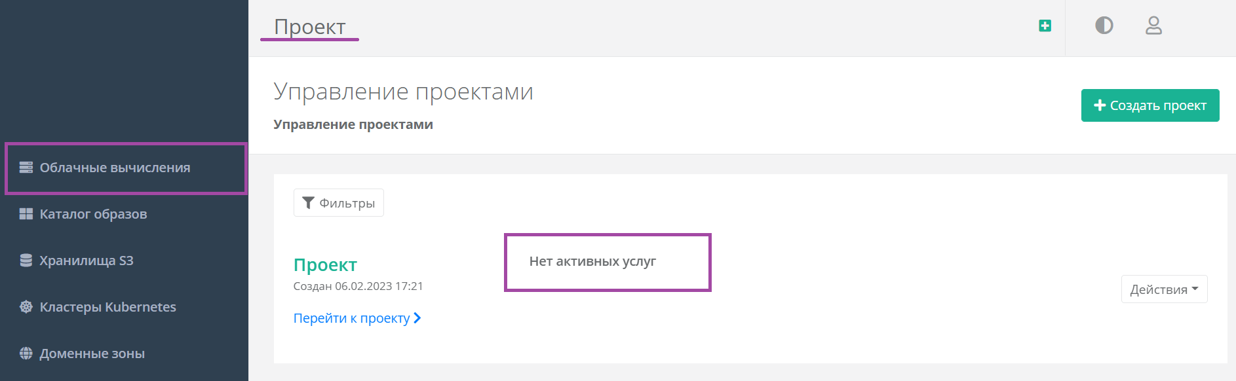Click the Создать проект button
Screen dimensions: 1236x381
(x=1150, y=105)
